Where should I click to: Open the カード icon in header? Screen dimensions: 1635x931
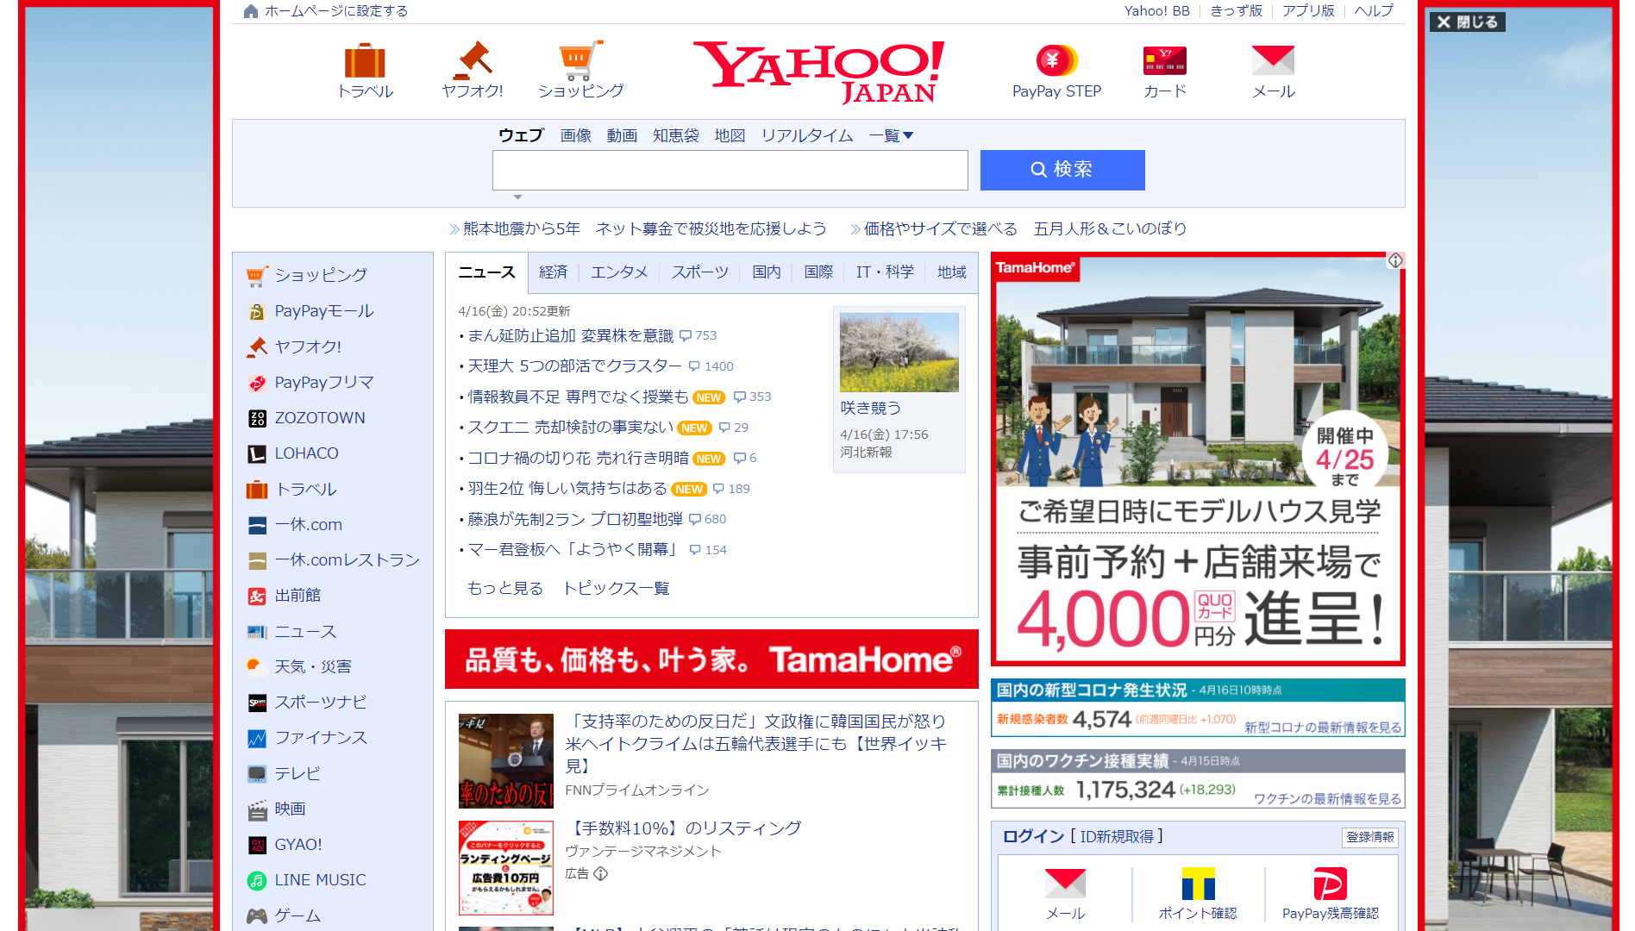[x=1165, y=60]
